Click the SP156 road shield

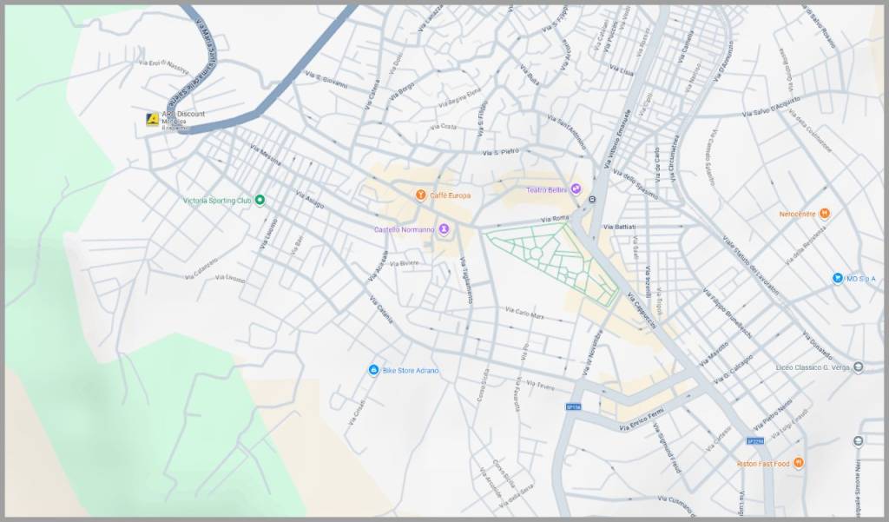[x=573, y=406]
